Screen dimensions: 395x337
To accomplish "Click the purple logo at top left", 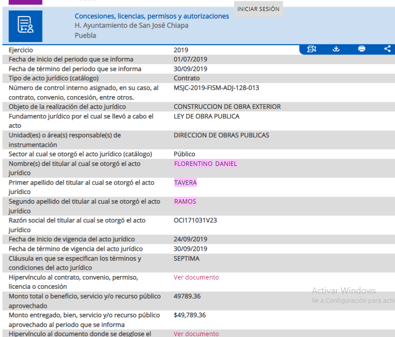I will tap(25, 2).
